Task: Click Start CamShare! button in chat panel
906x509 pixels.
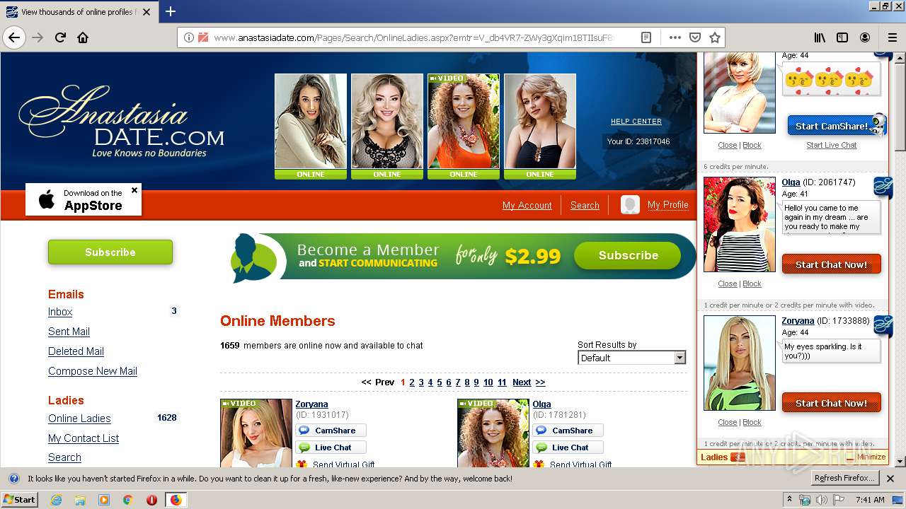Action: point(831,126)
